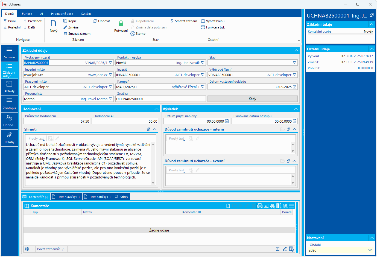Screen dimensions: 377x257
Task: Open the Vystavený inzerát dropdown
Action: click(111, 63)
